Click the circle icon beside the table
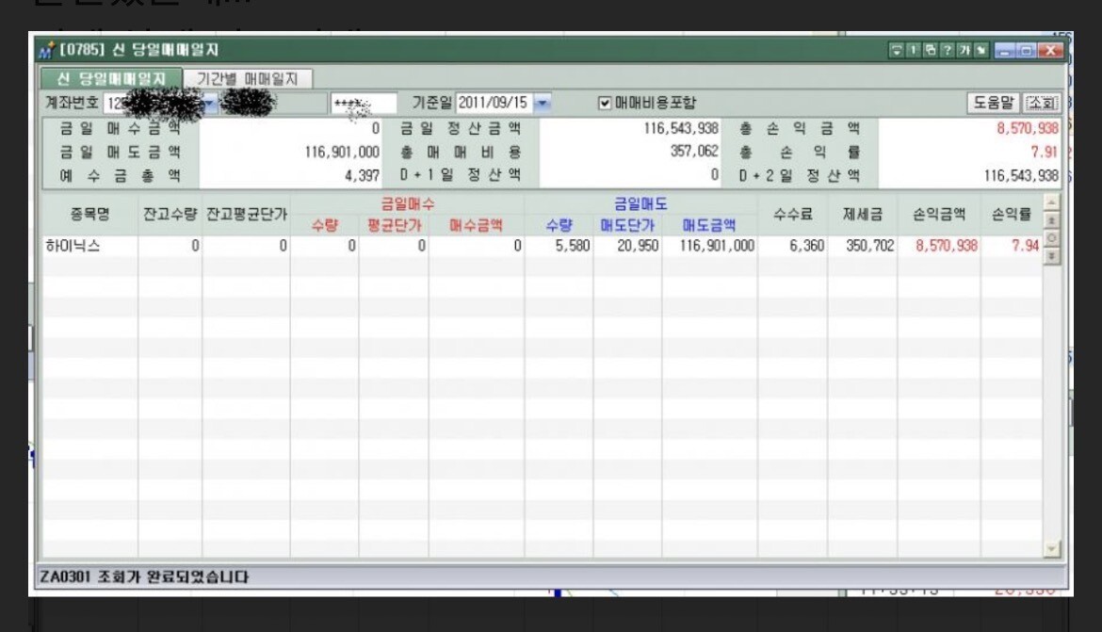The height and width of the screenshot is (632, 1102). (x=1053, y=238)
